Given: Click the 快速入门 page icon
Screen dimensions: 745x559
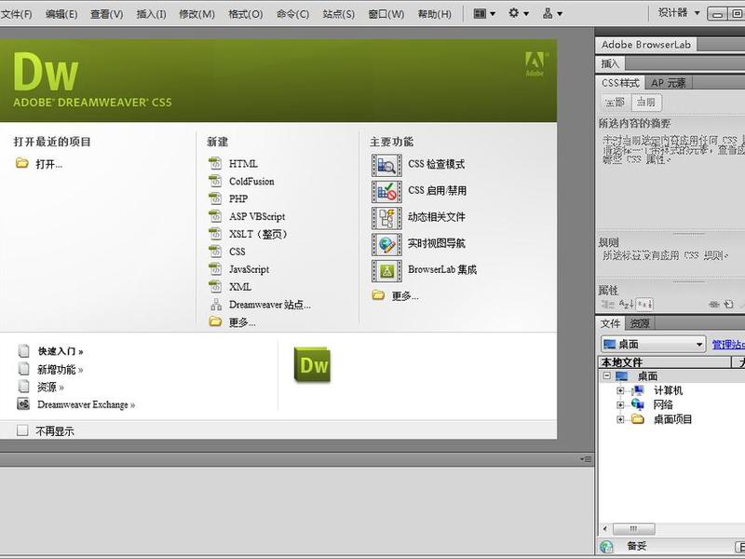Looking at the screenshot, I should tap(24, 351).
